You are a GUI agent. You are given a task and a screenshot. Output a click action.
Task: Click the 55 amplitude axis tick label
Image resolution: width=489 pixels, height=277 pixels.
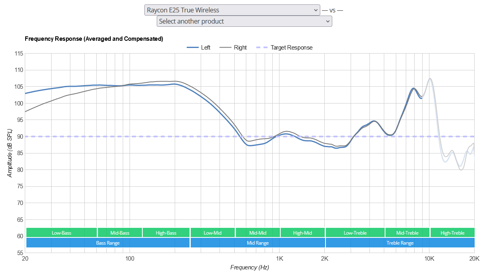point(20,253)
